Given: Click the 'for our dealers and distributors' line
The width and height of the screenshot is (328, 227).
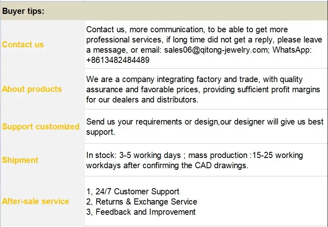Looking at the screenshot, I should pyautogui.click(x=142, y=100).
